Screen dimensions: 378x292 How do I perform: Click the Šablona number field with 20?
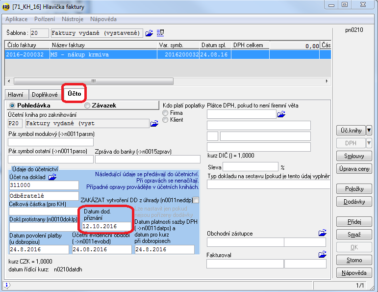40,33
